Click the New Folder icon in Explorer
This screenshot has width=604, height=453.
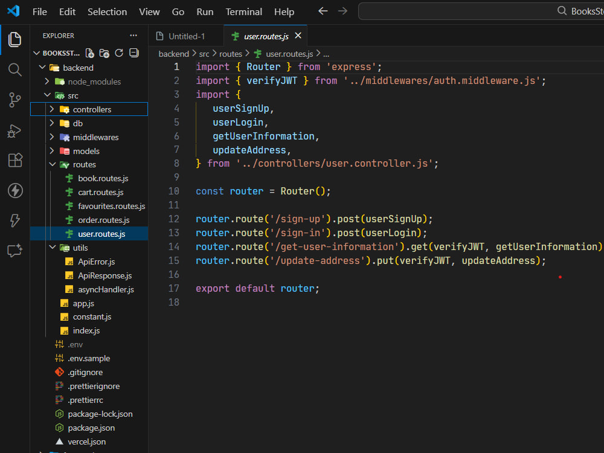tap(104, 53)
